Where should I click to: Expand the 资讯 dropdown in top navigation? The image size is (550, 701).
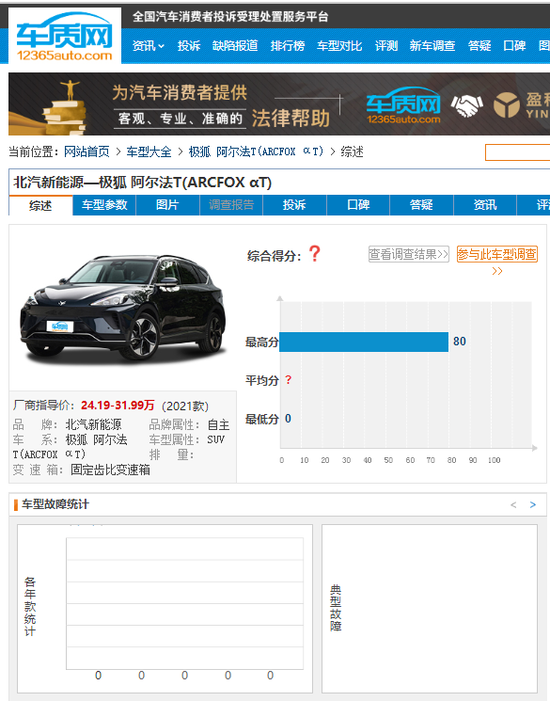(x=149, y=45)
